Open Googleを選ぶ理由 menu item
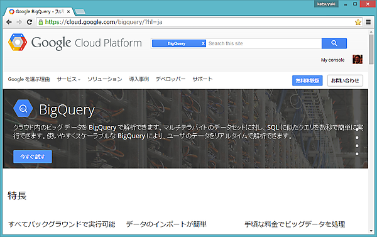 point(29,79)
